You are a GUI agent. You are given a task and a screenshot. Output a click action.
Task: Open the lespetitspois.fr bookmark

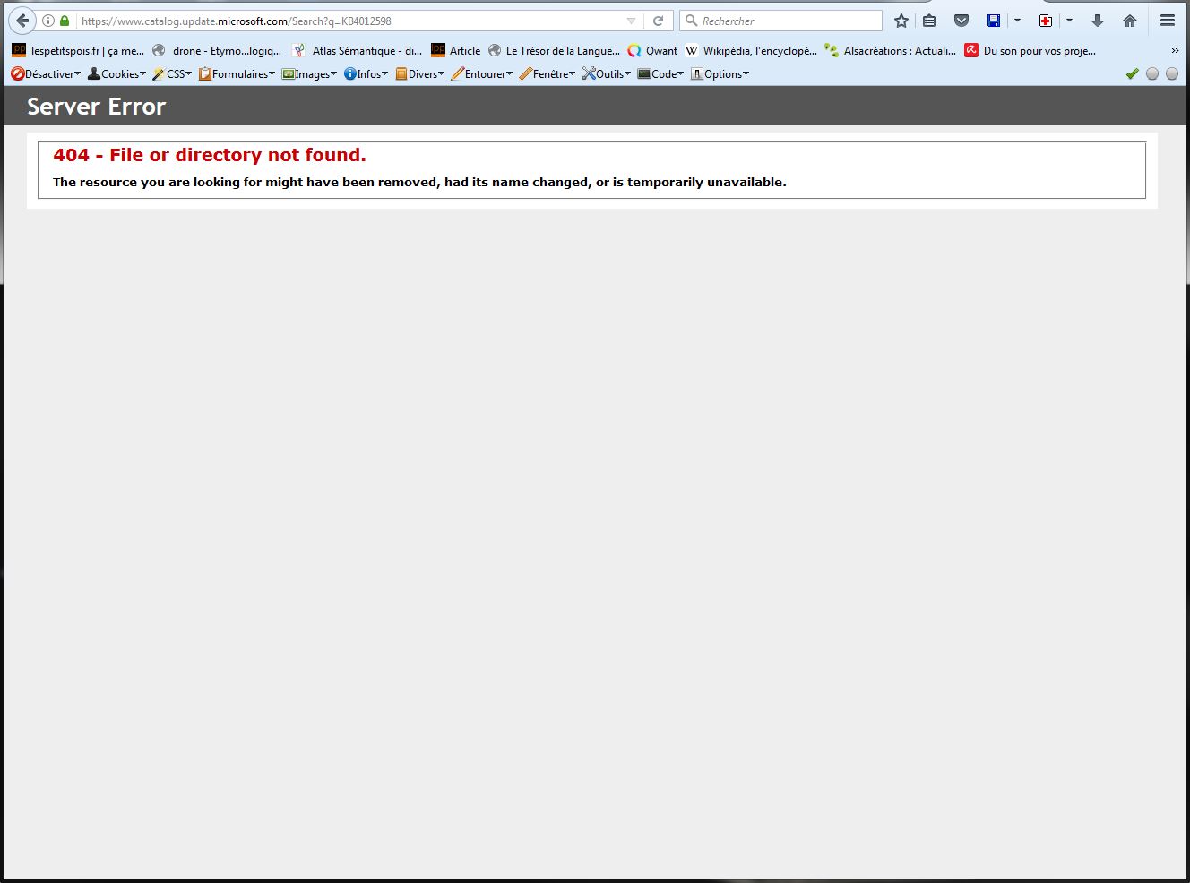78,51
